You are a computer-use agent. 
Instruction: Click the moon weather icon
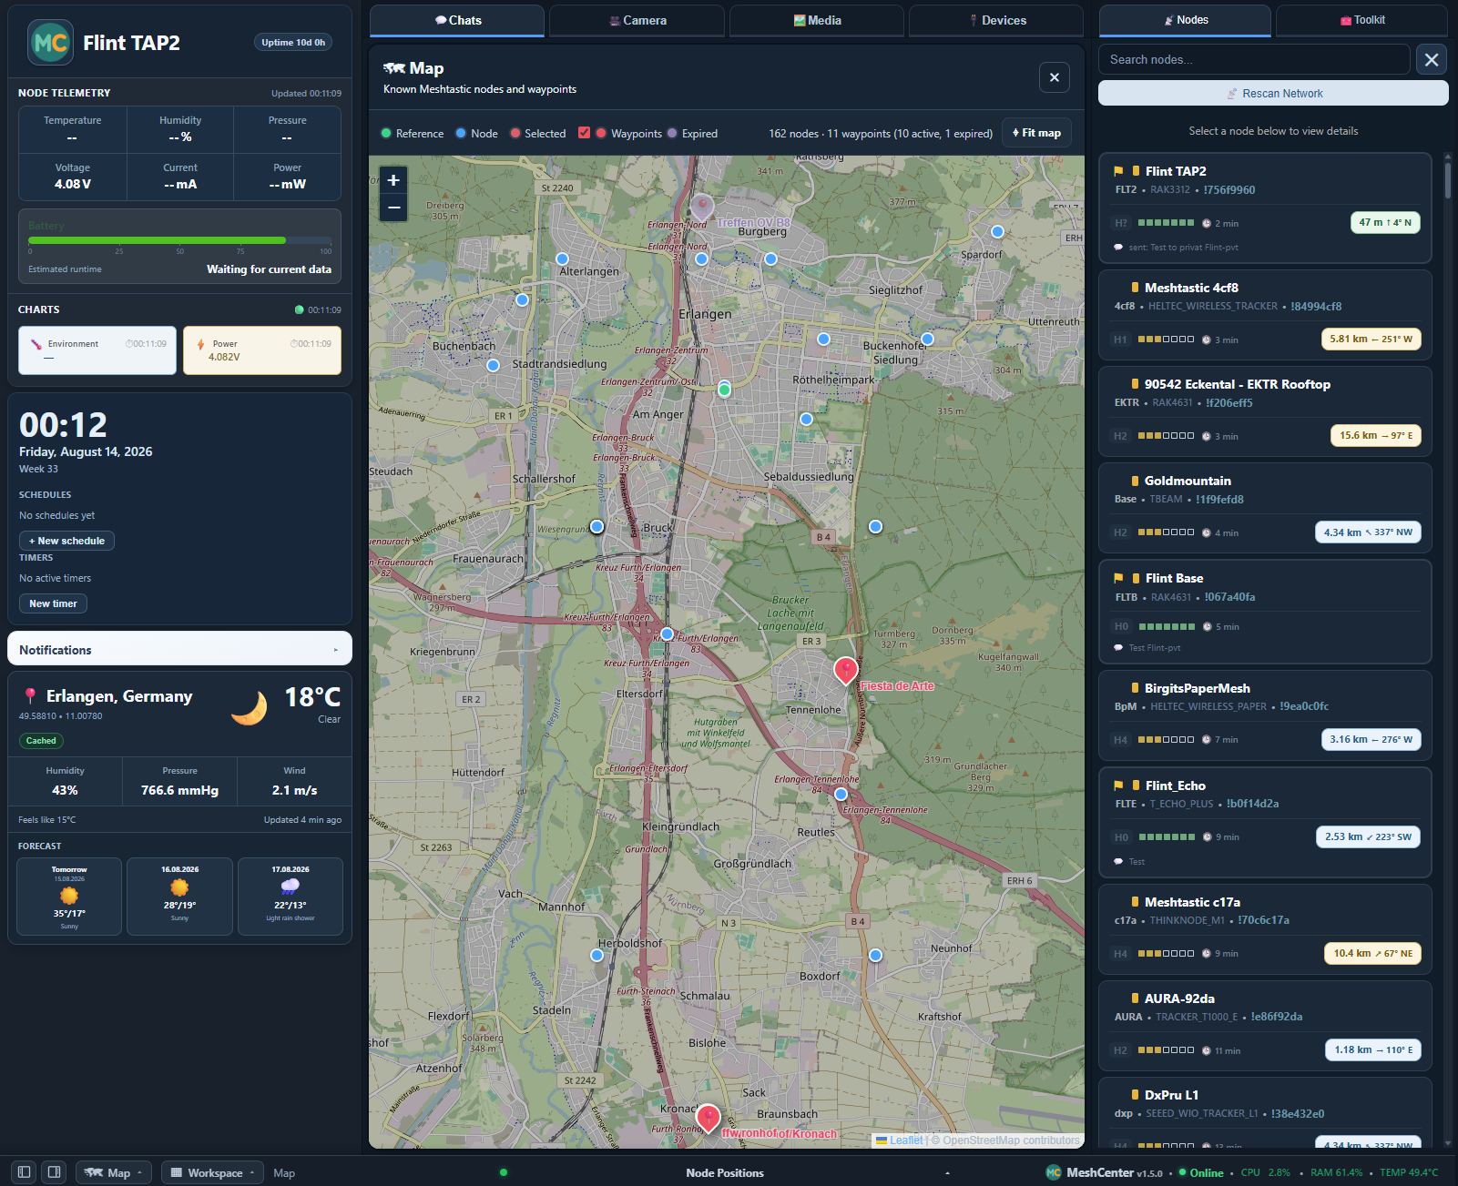click(x=249, y=707)
